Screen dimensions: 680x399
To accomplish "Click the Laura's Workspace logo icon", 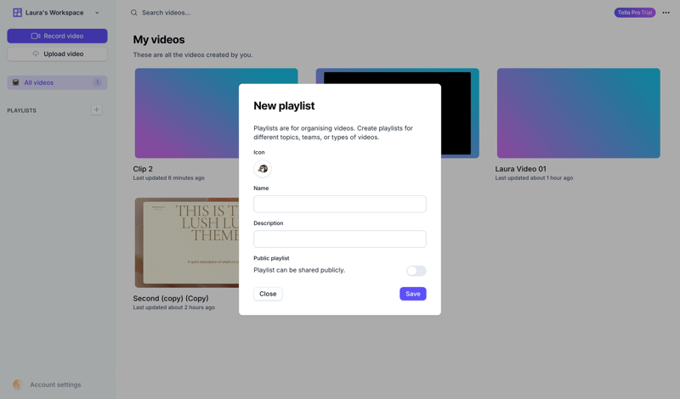I will pyautogui.click(x=17, y=13).
